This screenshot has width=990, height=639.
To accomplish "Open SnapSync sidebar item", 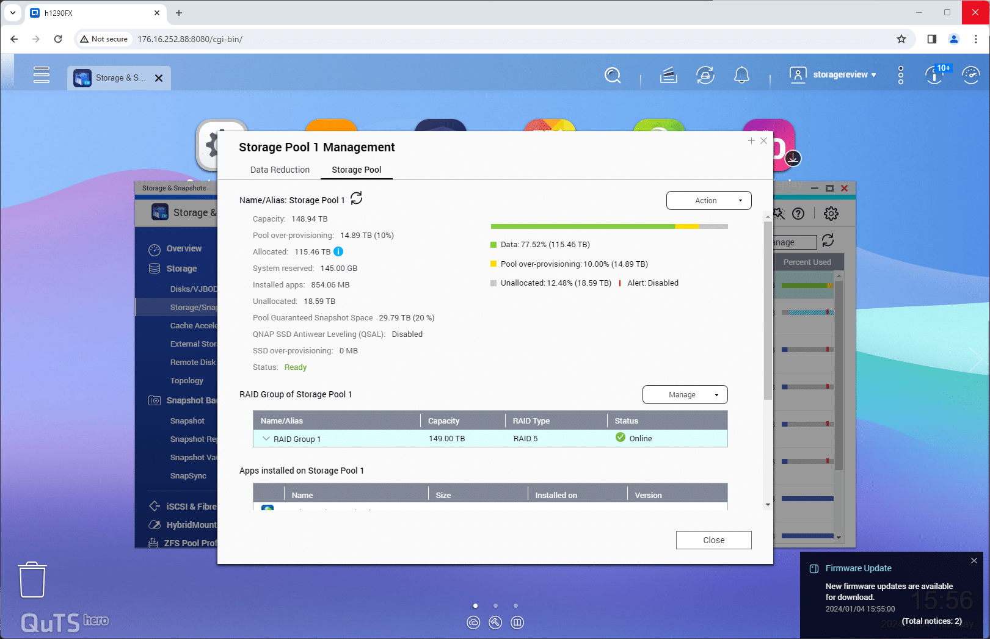I will point(188,475).
